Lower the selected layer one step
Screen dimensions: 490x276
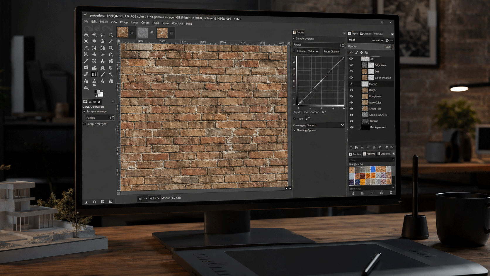pos(368,148)
